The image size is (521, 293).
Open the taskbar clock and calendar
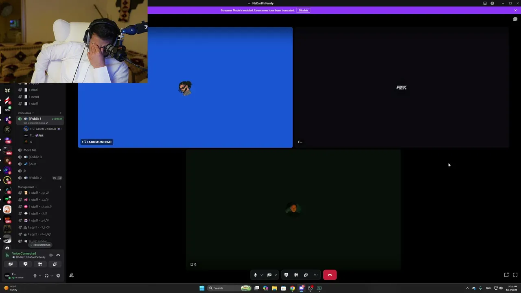coord(512,288)
